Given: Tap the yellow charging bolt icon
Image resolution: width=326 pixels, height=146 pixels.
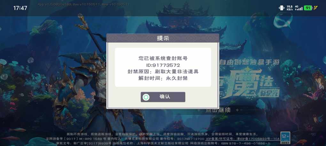Looking at the screenshot, I should tap(315, 8).
